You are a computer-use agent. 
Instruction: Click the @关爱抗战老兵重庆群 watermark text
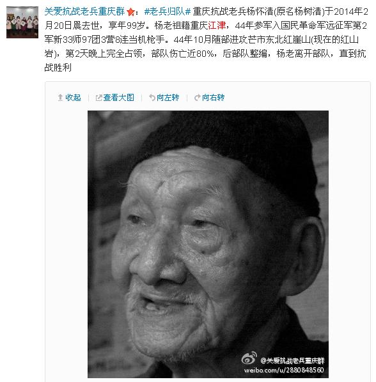click(292, 360)
